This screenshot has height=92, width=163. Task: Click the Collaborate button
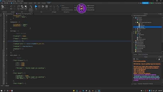click(x=145, y=3)
